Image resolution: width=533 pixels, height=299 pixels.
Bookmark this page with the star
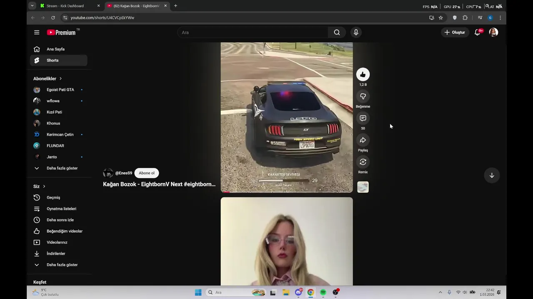point(441,18)
